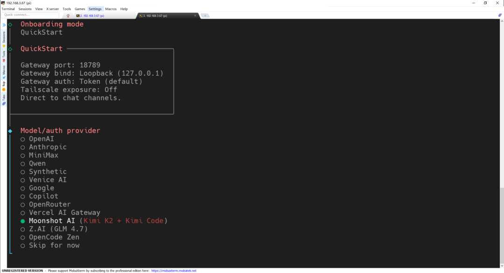Click the Gateway auth: Token line
The width and height of the screenshot is (504, 273).
[81, 81]
